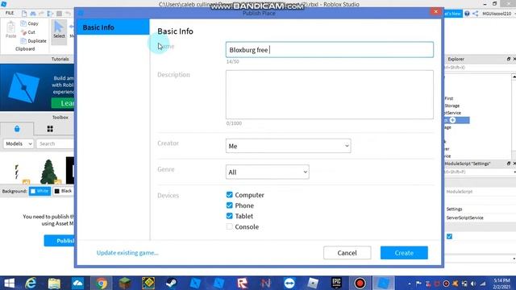Open the FILE menu in Roblox Studio
Image resolution: width=516 pixels, height=290 pixels.
pos(10,13)
